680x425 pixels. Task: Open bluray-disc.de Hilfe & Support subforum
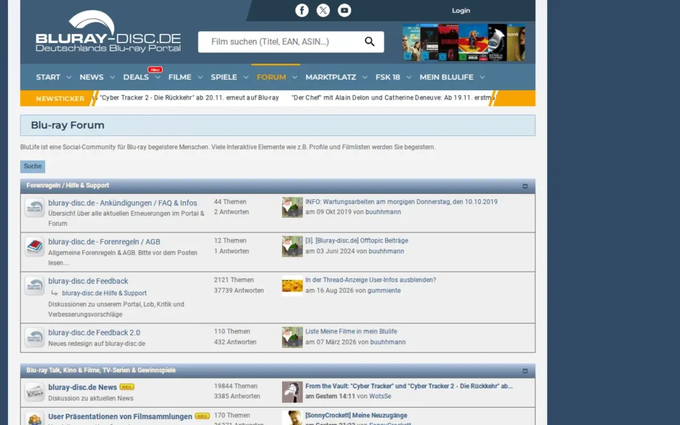[104, 293]
